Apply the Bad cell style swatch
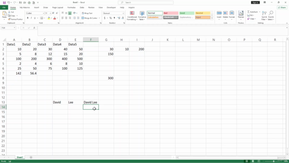 click(x=171, y=13)
